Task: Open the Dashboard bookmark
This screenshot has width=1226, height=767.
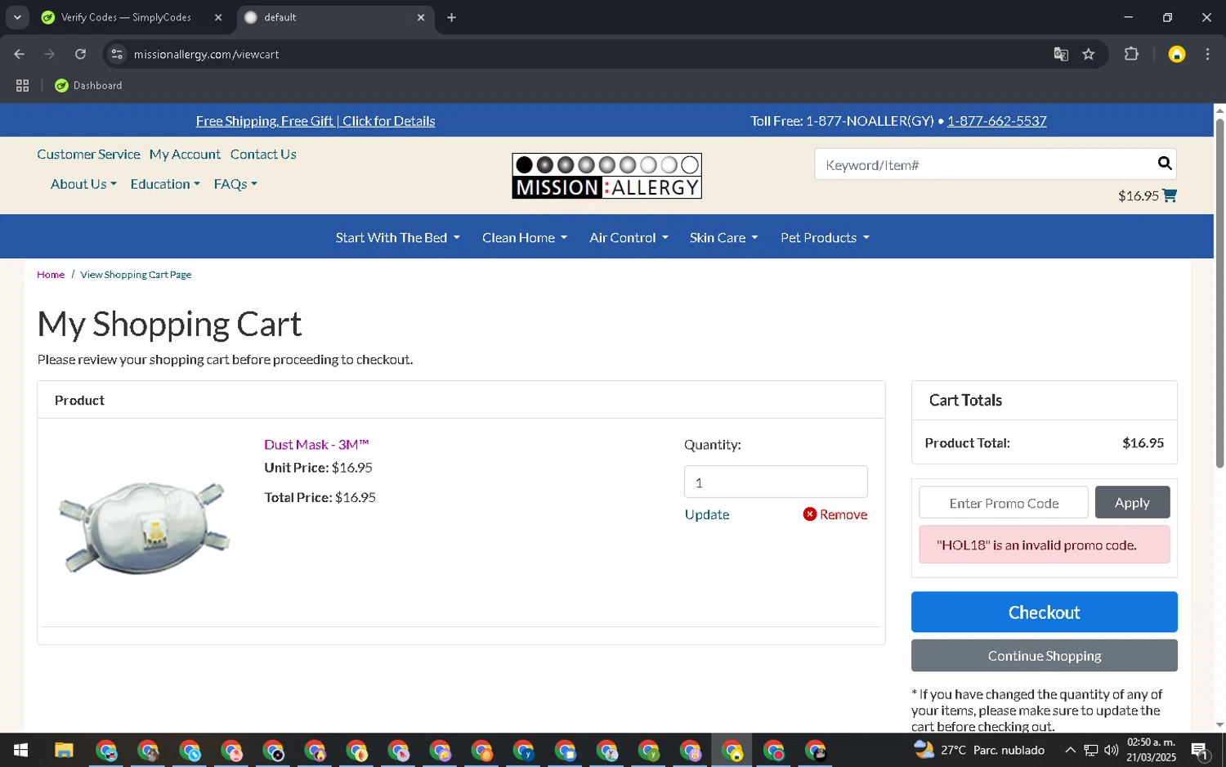Action: [x=88, y=85]
